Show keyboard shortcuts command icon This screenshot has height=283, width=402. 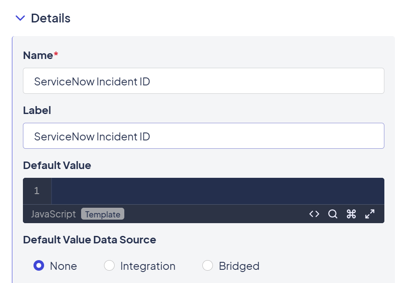351,214
